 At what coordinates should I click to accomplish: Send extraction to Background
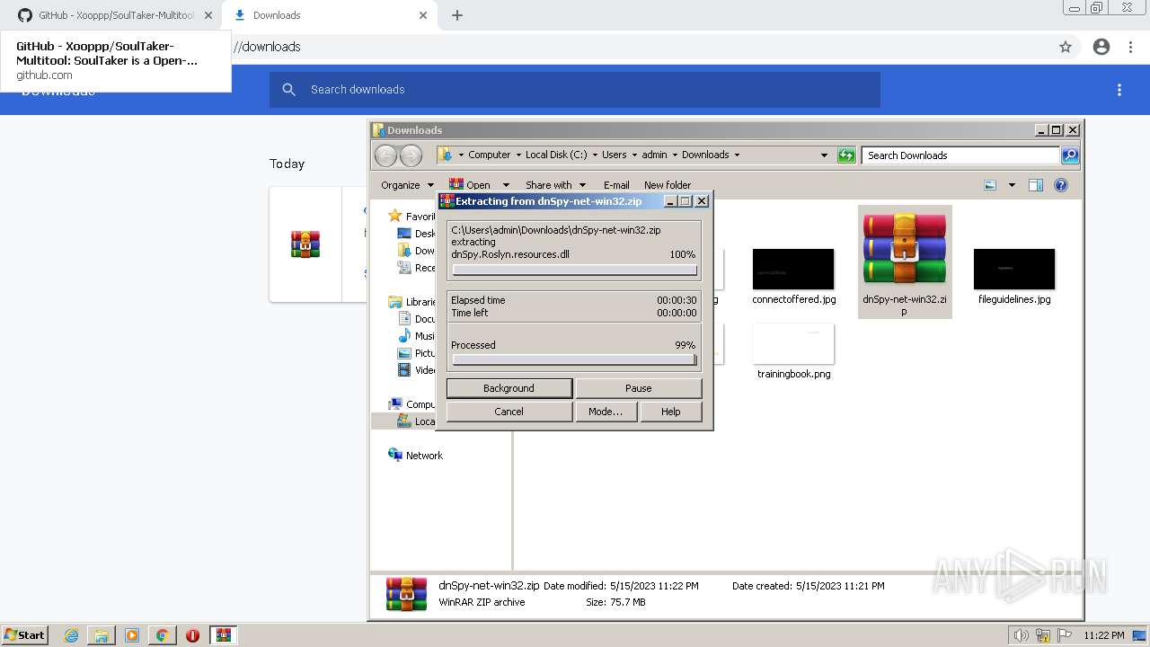[509, 388]
